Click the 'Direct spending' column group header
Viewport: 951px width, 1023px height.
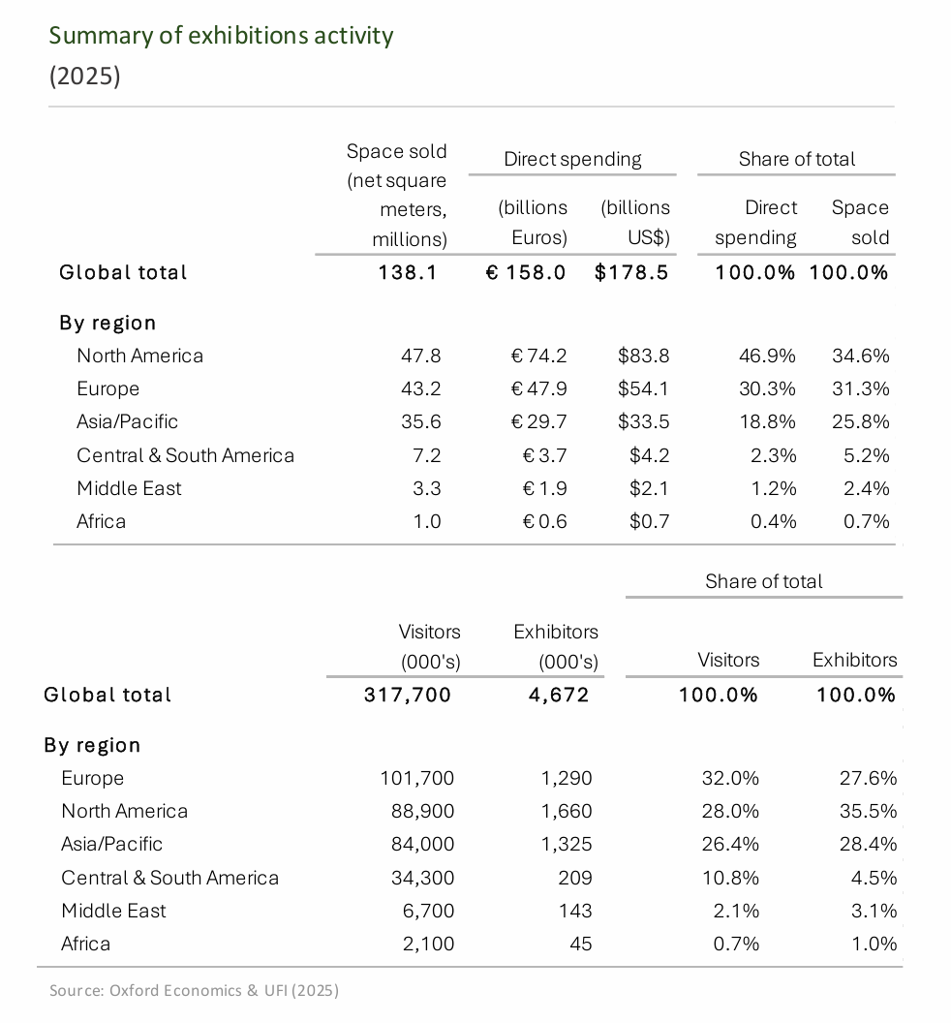click(x=572, y=159)
